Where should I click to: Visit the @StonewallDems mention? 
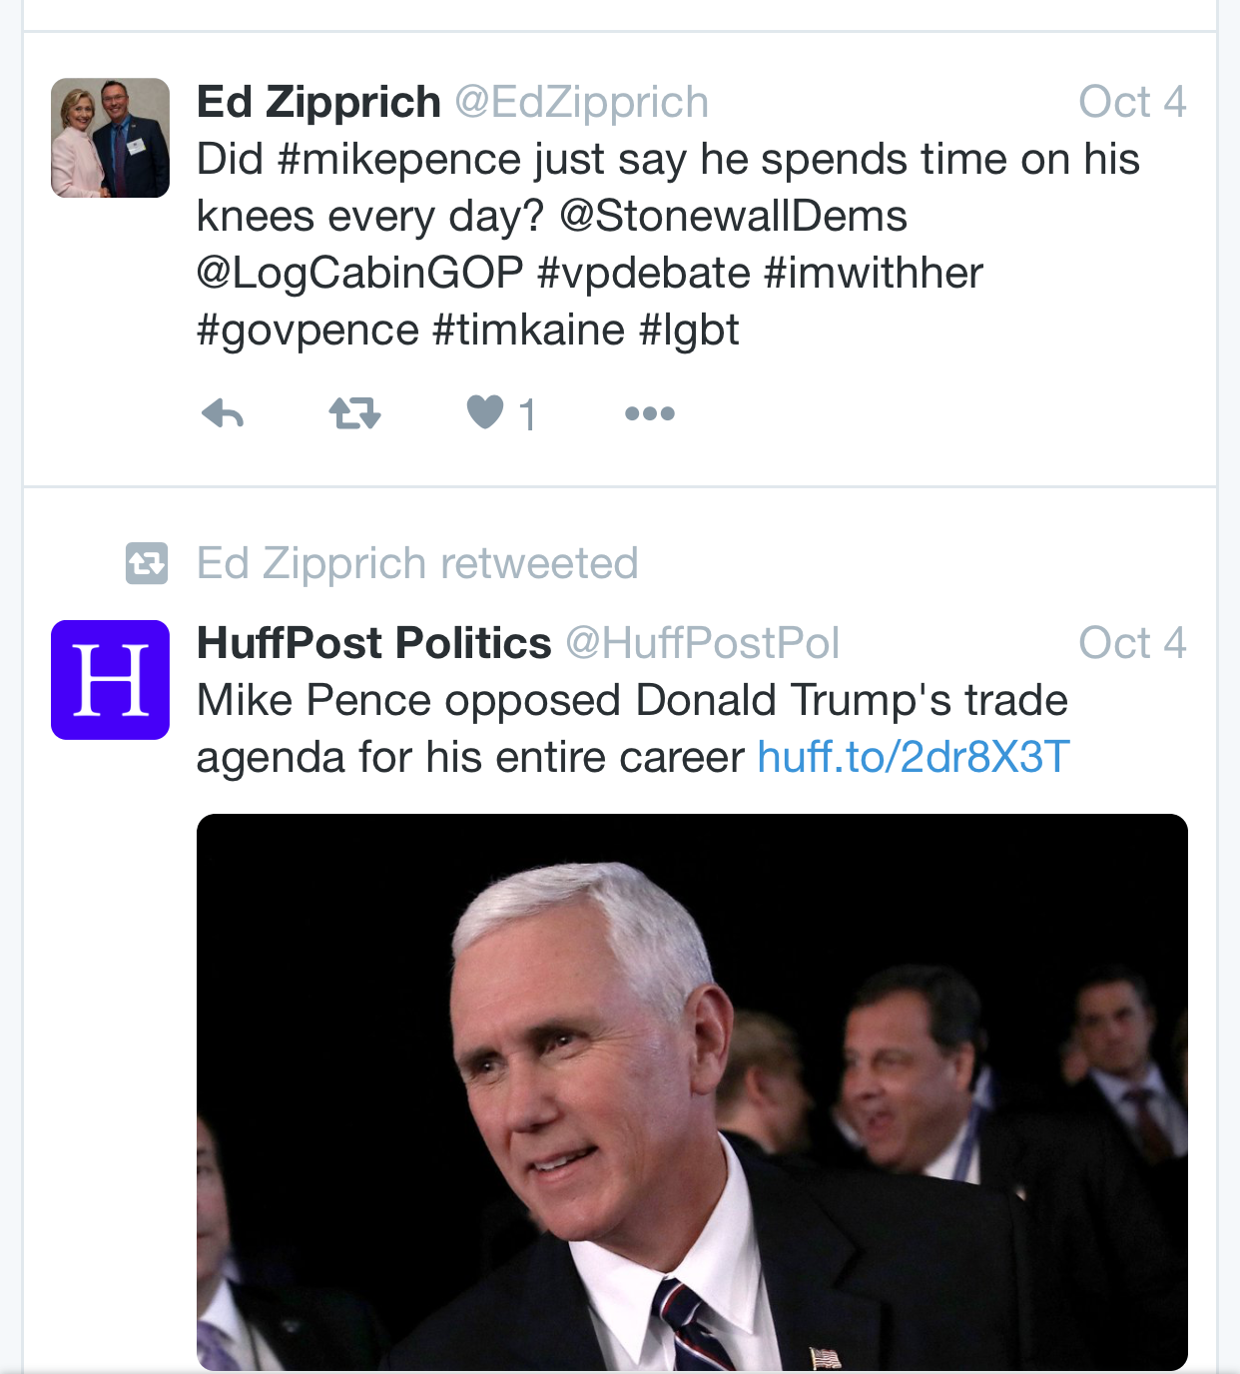733,217
